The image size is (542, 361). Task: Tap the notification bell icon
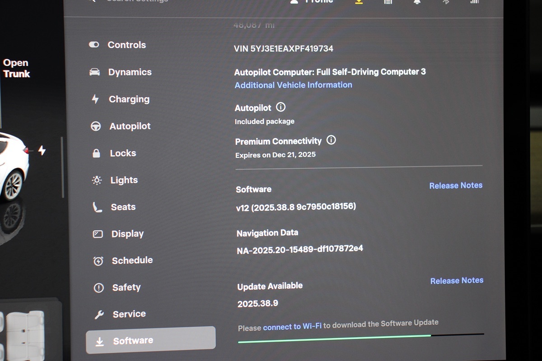tap(416, 2)
